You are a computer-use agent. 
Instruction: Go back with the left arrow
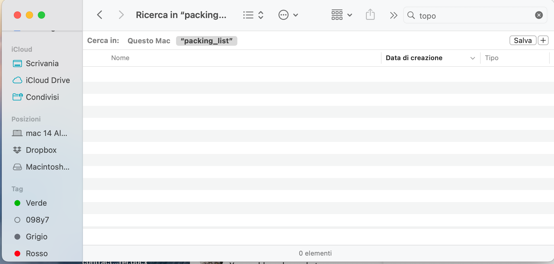(x=100, y=15)
